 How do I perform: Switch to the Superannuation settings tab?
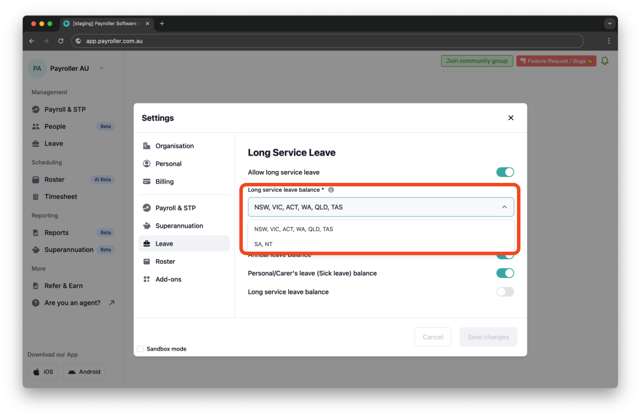click(x=179, y=226)
